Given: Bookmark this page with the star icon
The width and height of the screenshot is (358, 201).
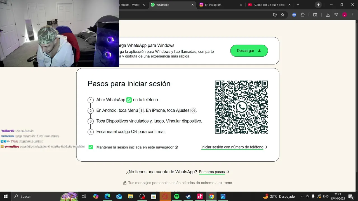Looking at the screenshot, I should click(282, 15).
